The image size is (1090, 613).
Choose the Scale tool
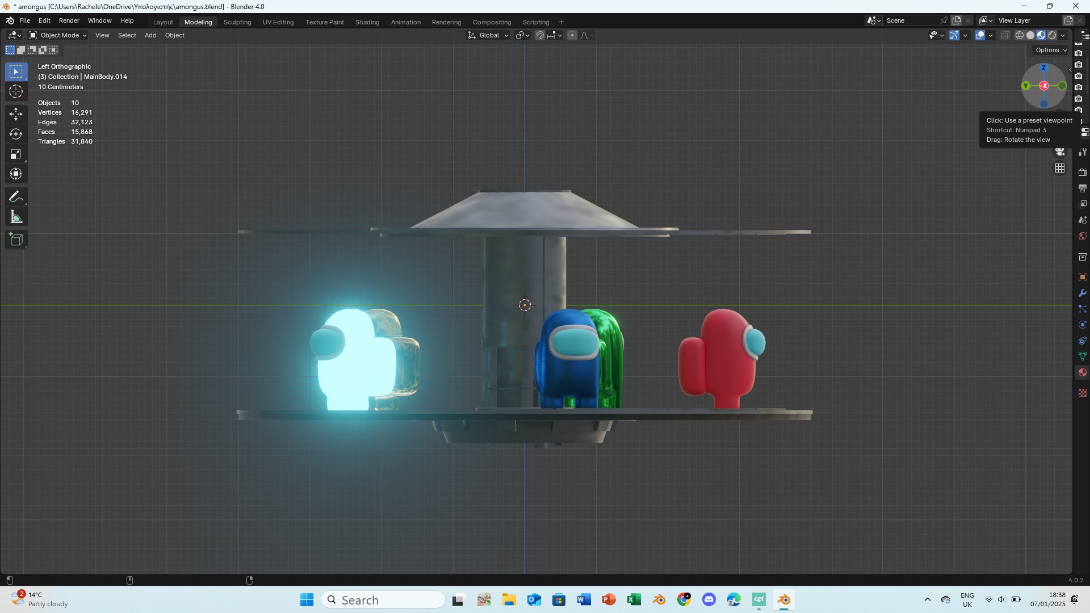[x=16, y=154]
